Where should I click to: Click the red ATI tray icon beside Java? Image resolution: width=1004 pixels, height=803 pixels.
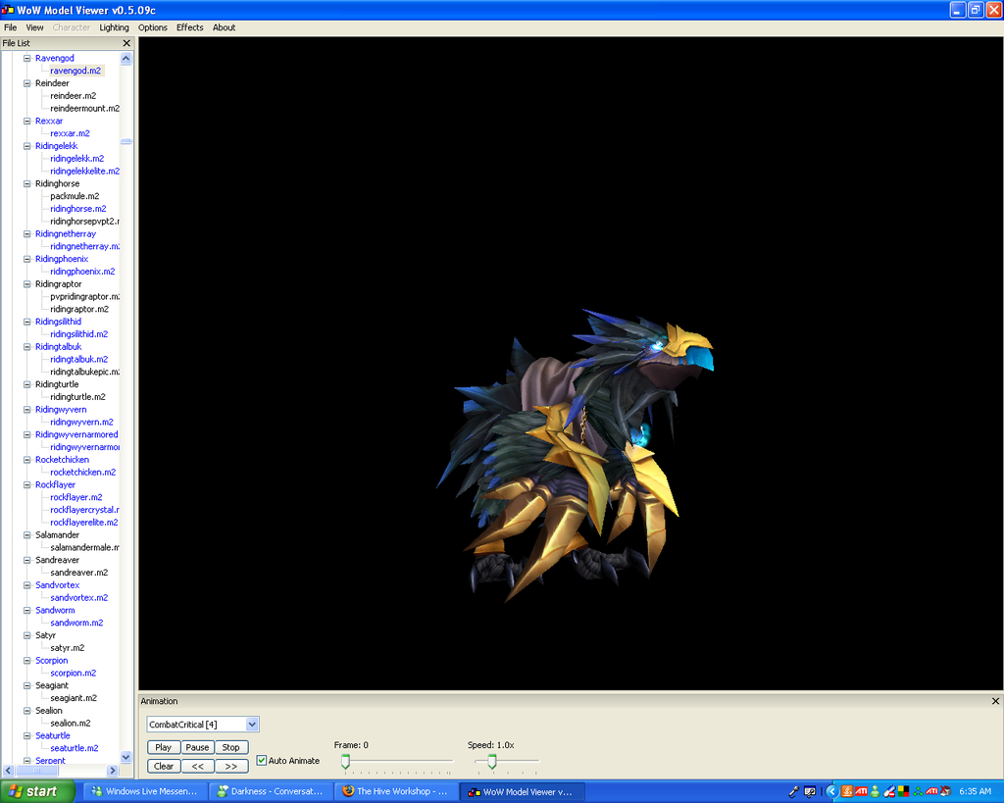coord(861,791)
